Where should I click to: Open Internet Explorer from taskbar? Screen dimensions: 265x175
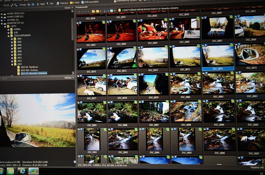coord(22,171)
